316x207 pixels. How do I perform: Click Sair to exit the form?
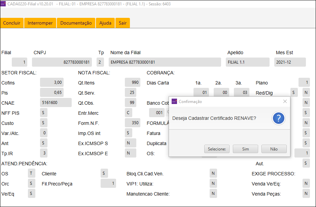[122, 23]
